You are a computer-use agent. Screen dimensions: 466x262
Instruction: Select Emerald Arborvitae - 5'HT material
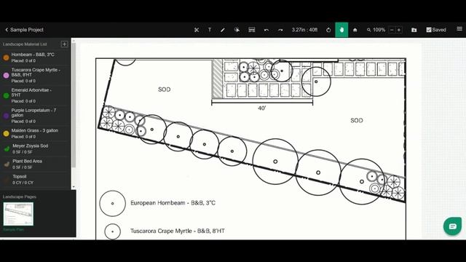[x=36, y=95]
